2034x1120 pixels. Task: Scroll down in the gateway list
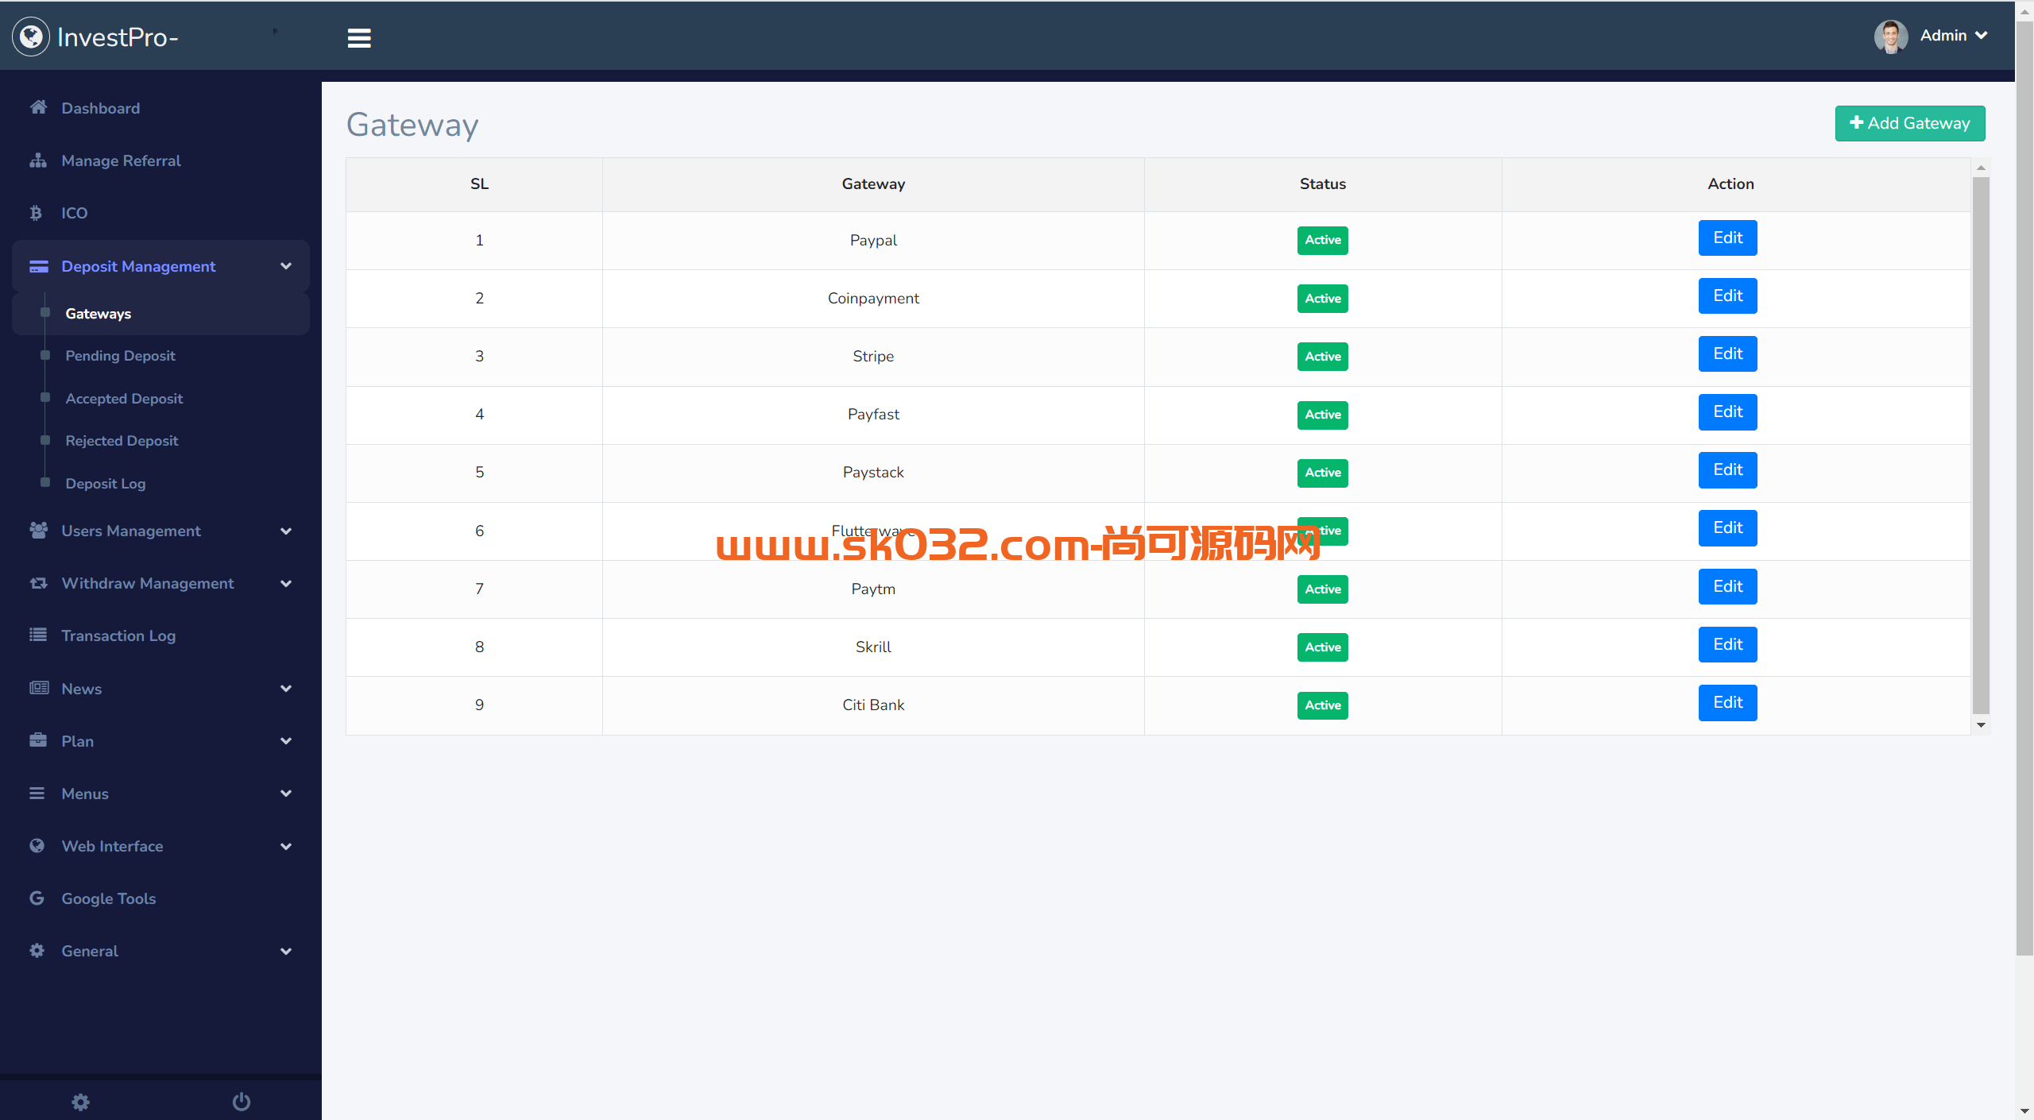[x=1979, y=723]
